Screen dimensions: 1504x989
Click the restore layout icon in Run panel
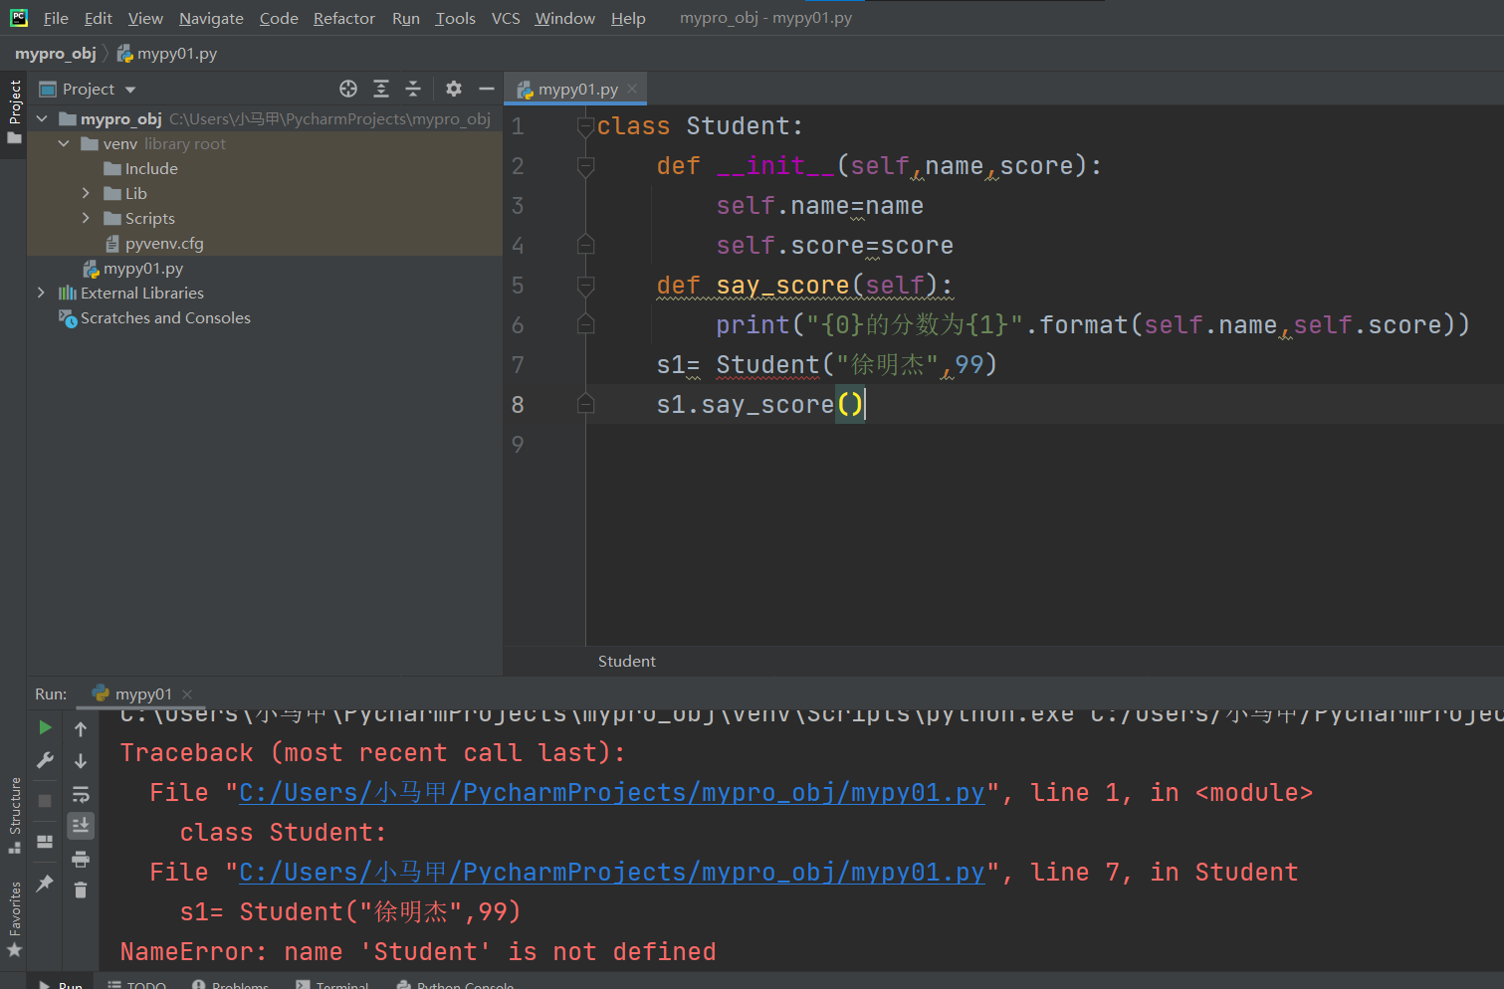[x=45, y=842]
